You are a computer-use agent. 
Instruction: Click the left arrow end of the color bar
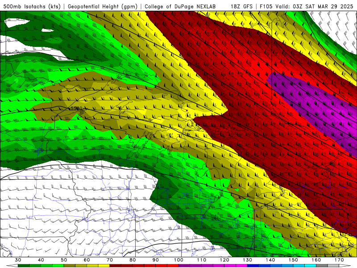click(x=12, y=266)
